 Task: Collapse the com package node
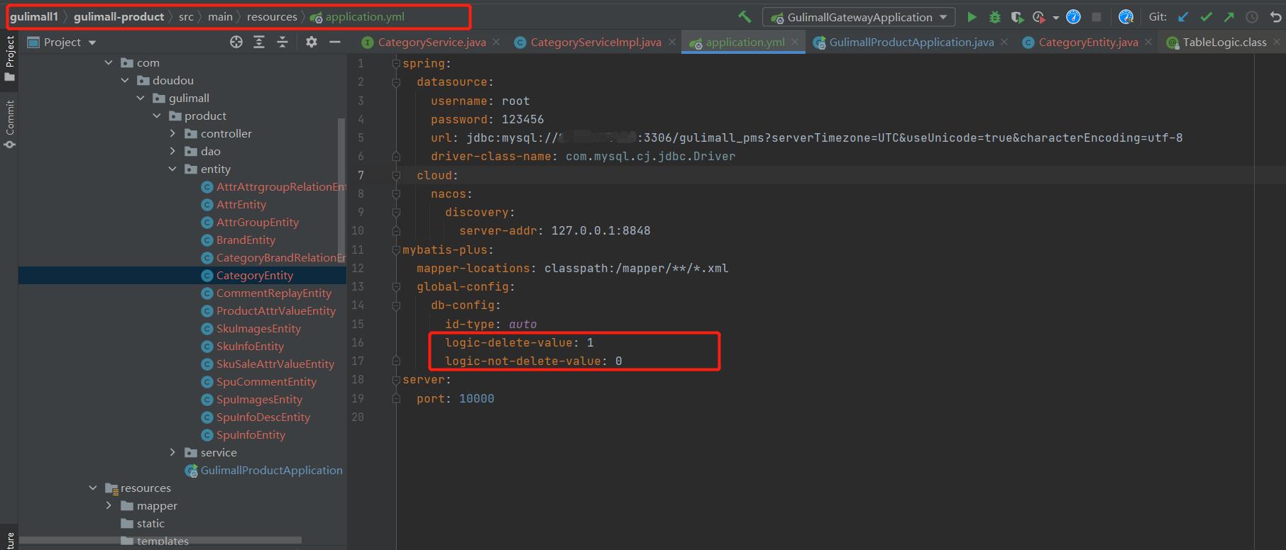tap(109, 63)
